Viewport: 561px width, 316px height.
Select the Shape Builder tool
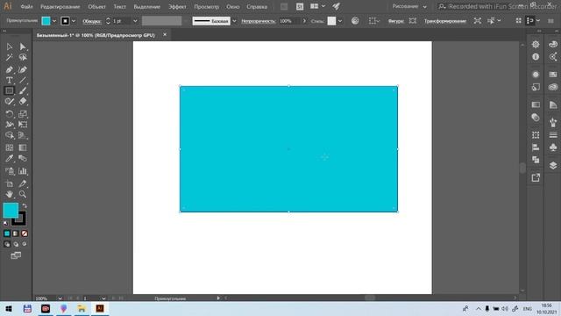point(10,135)
